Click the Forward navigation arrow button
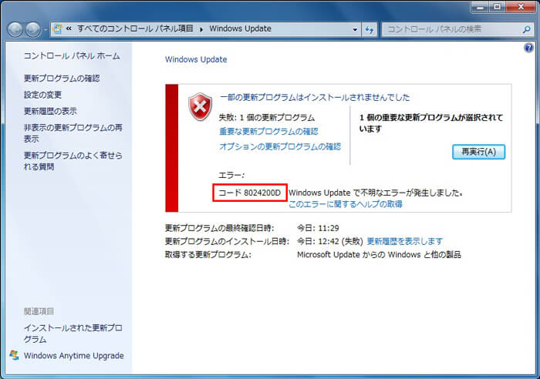This screenshot has height=379, width=540. [33, 29]
